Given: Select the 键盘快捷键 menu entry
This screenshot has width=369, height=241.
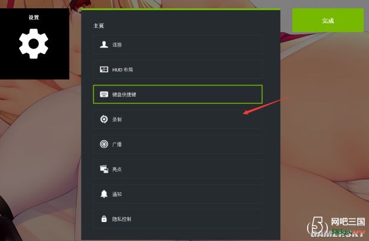Looking at the screenshot, I should coord(177,94).
